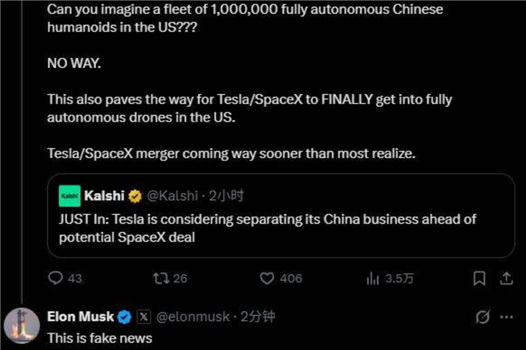Click Elon Musk's blue verified badge
This screenshot has height=350, width=526.
tap(125, 317)
